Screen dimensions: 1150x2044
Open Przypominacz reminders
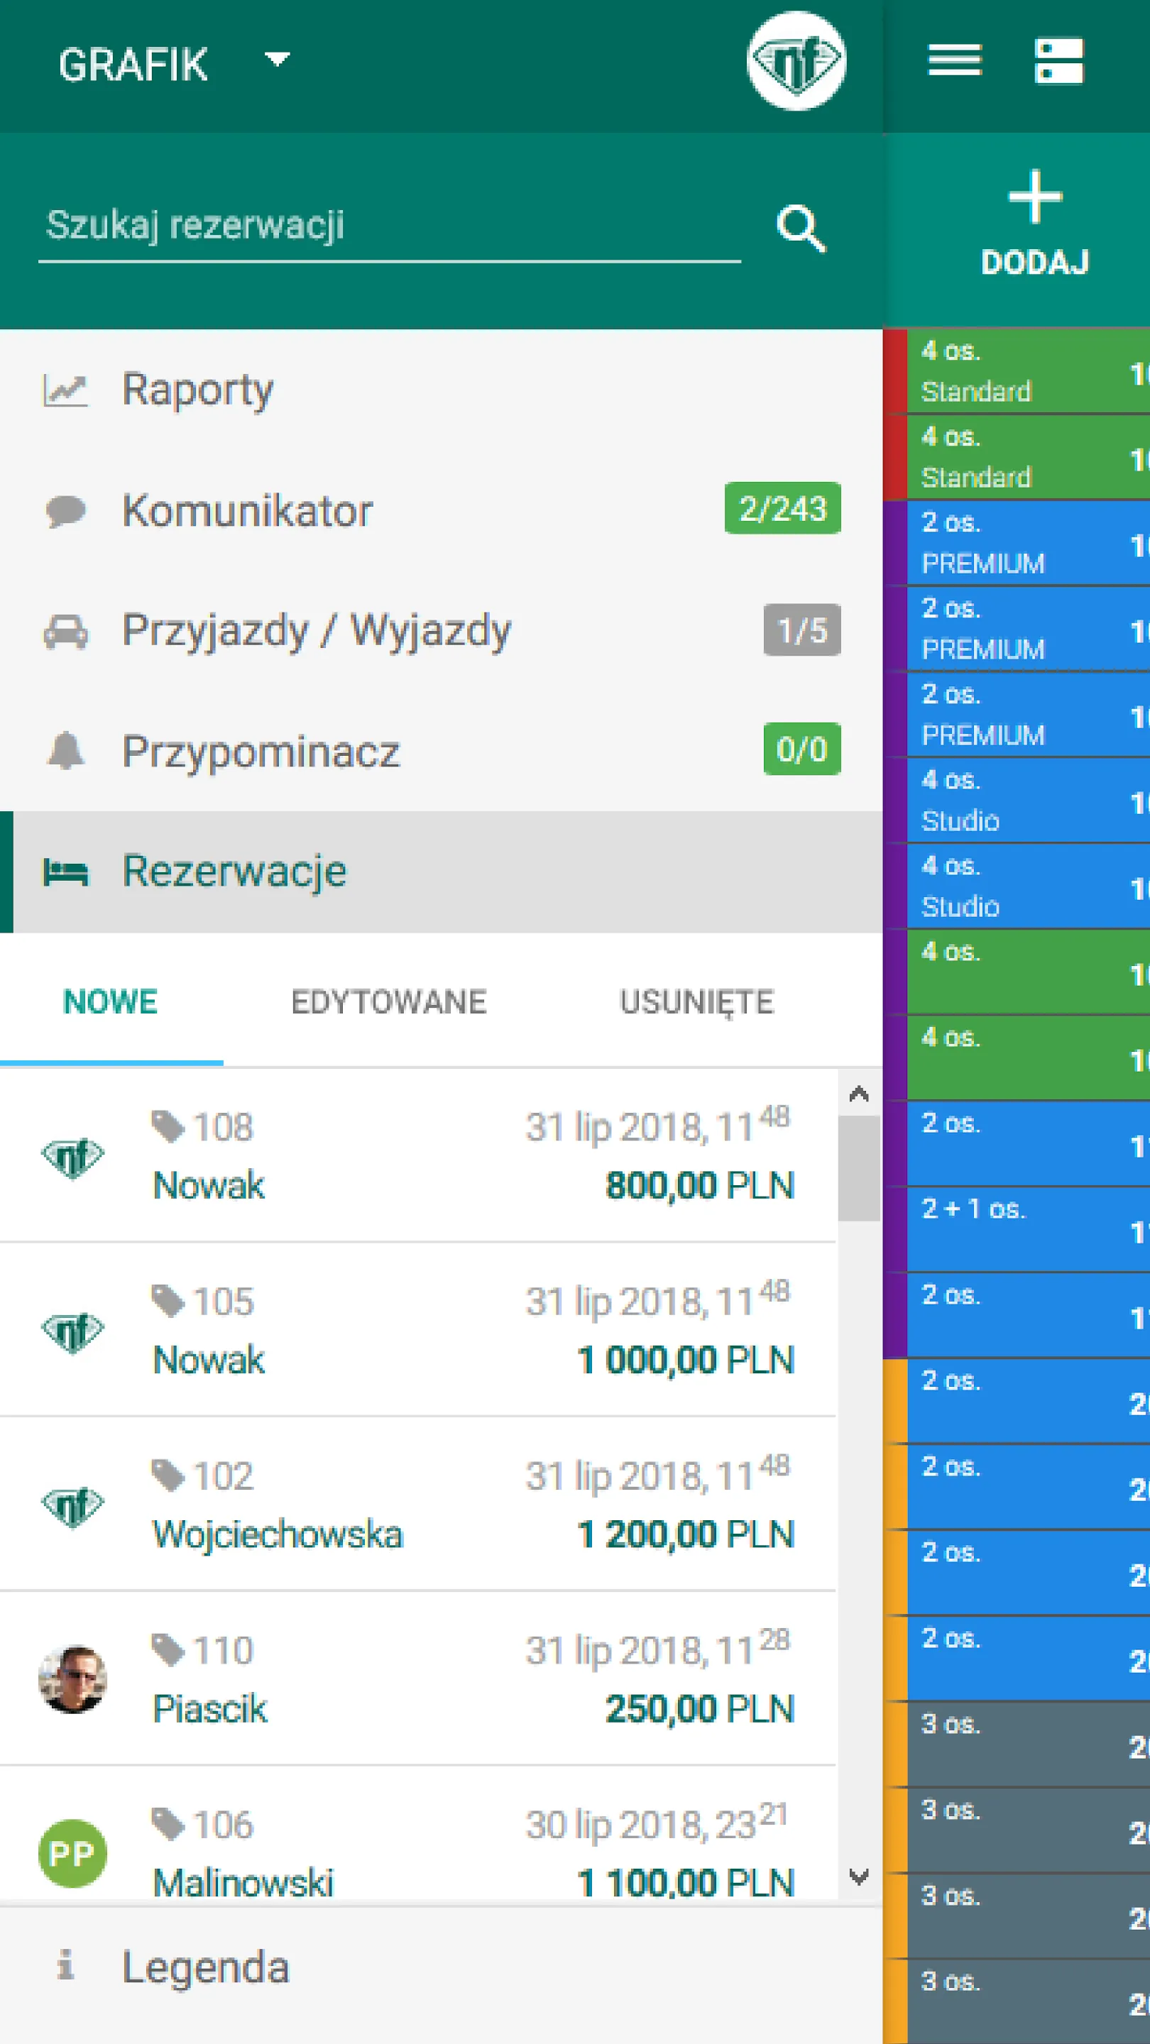point(442,751)
